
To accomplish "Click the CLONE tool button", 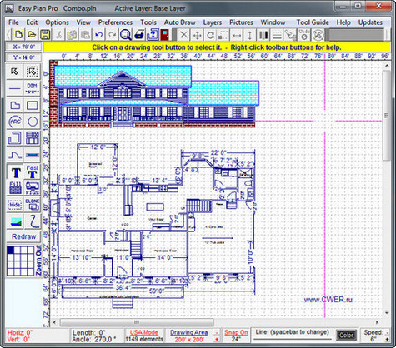I will (33, 205).
